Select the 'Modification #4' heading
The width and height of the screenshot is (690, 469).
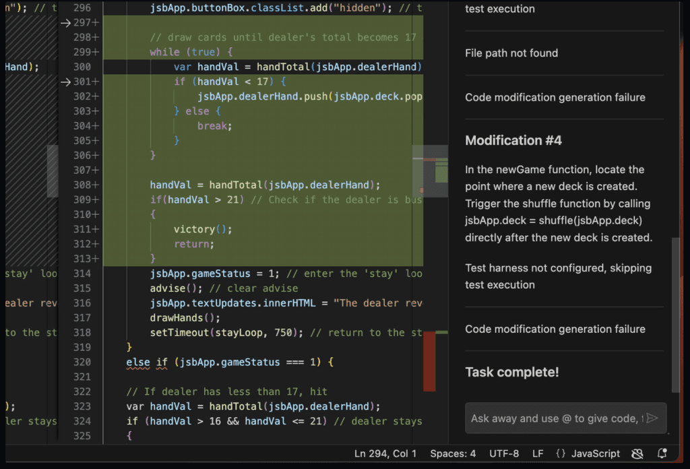513,140
